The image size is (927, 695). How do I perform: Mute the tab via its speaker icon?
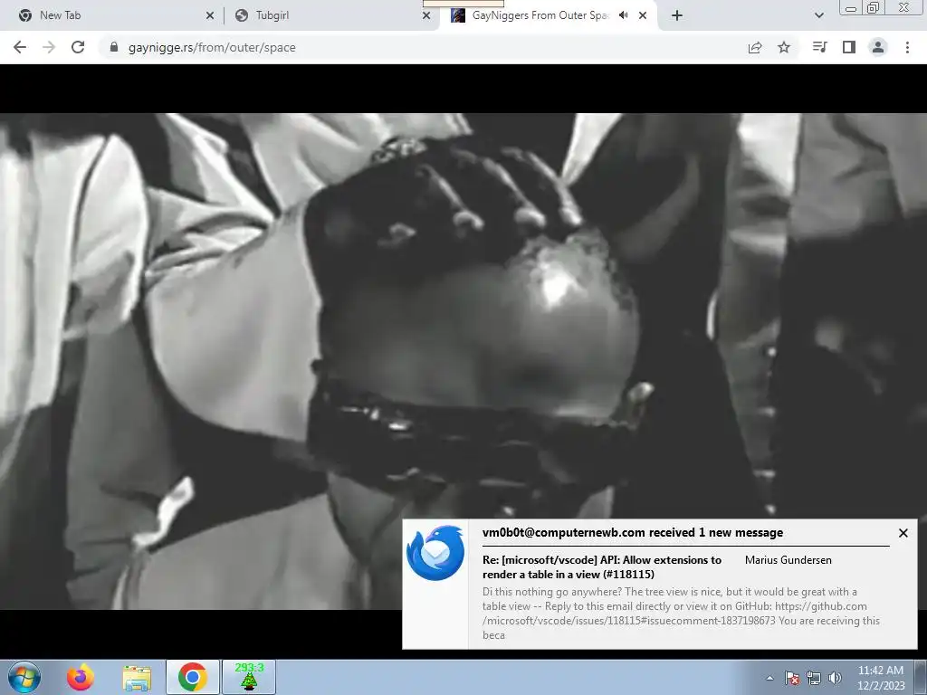coord(623,15)
